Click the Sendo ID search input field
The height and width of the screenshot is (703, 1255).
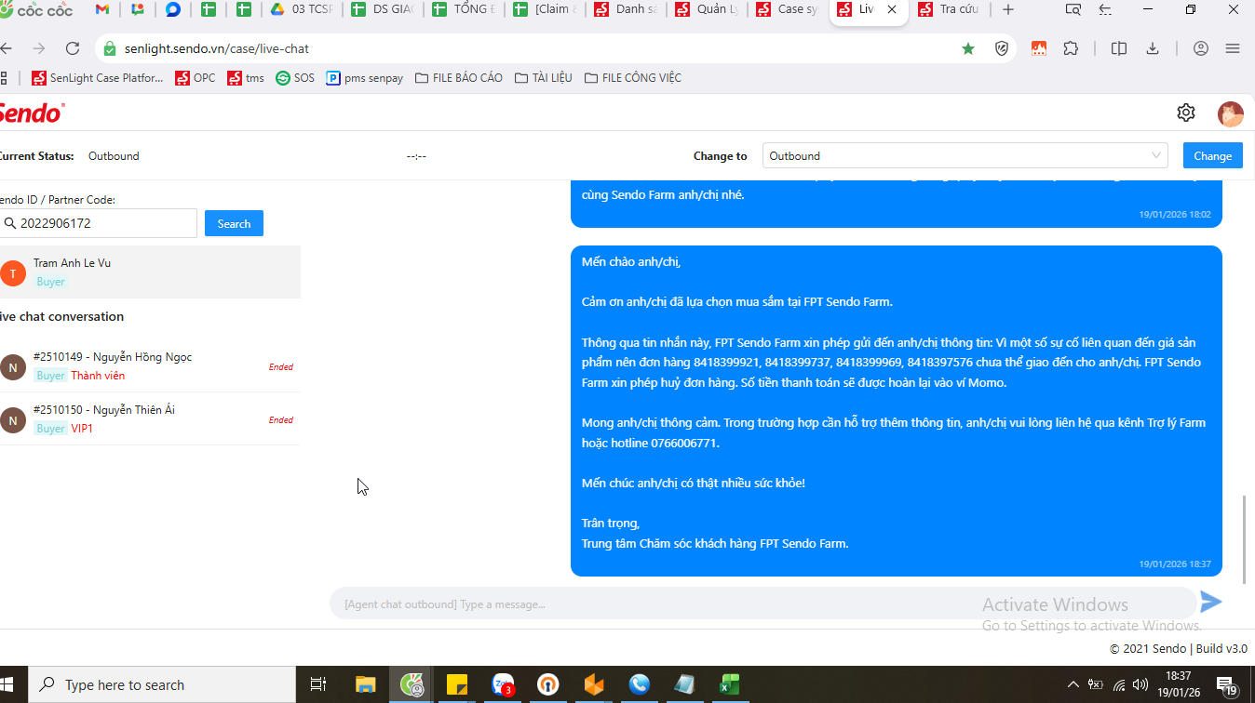[x=97, y=223]
